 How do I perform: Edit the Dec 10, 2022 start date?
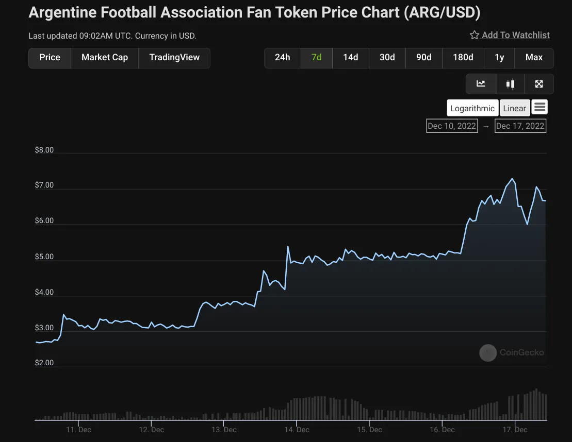pyautogui.click(x=452, y=126)
